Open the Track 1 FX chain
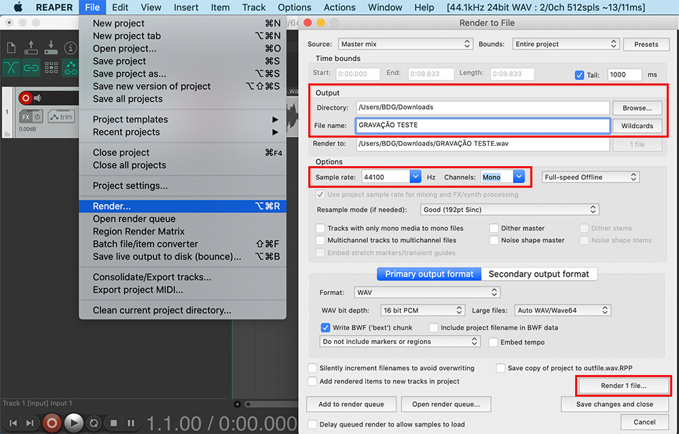Image resolution: width=679 pixels, height=434 pixels. 26,117
